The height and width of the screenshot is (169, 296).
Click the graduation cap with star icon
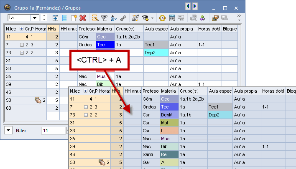click(x=145, y=18)
